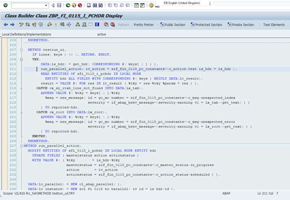Collapse METHOD testrun_ui code block

click(21, 50)
